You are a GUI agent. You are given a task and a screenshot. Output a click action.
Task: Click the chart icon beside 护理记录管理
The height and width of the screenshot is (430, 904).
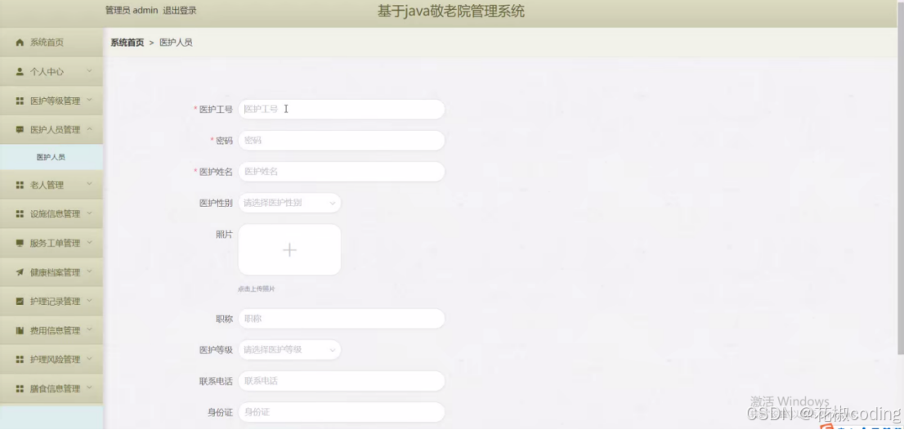coord(20,301)
